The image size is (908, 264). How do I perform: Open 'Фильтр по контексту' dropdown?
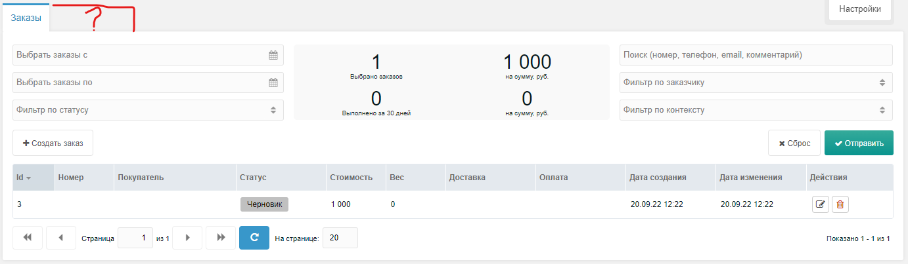[756, 110]
